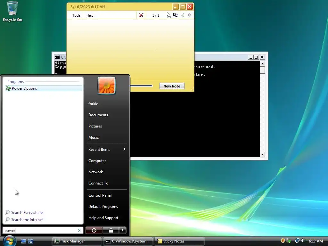This screenshot has width=328, height=246.
Task: Open Pictures from the Start menu
Action: (x=95, y=126)
